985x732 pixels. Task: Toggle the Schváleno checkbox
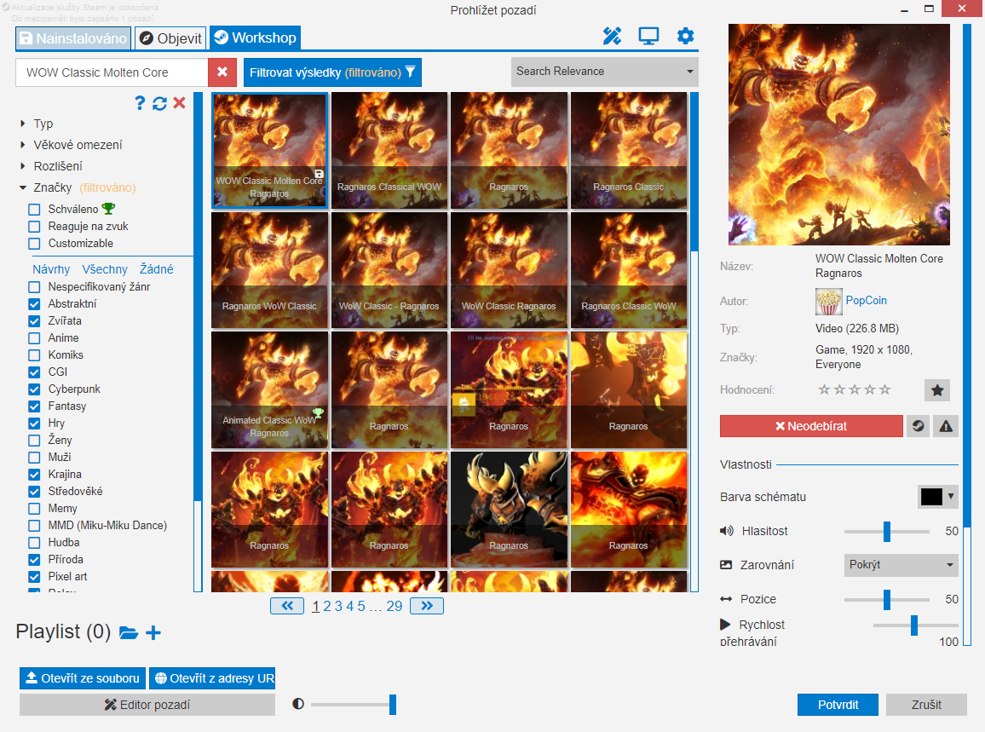35,210
